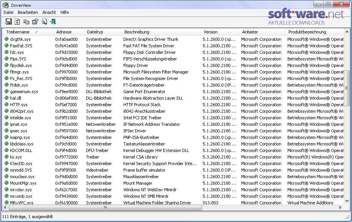Click the 'IPSec Driver' description cell

click(134, 131)
